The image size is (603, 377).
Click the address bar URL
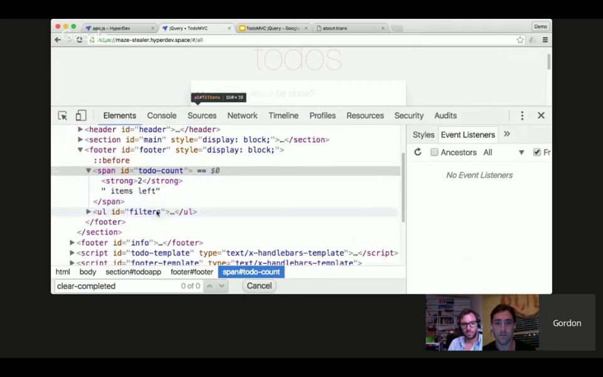(x=150, y=40)
